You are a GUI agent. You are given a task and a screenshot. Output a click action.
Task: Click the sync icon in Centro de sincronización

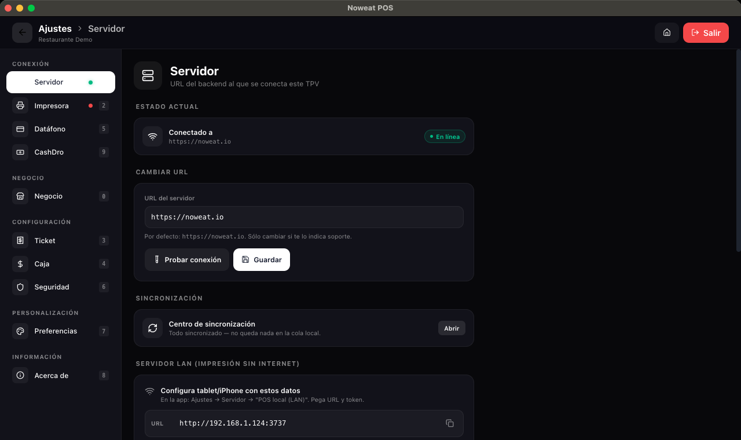click(x=152, y=328)
